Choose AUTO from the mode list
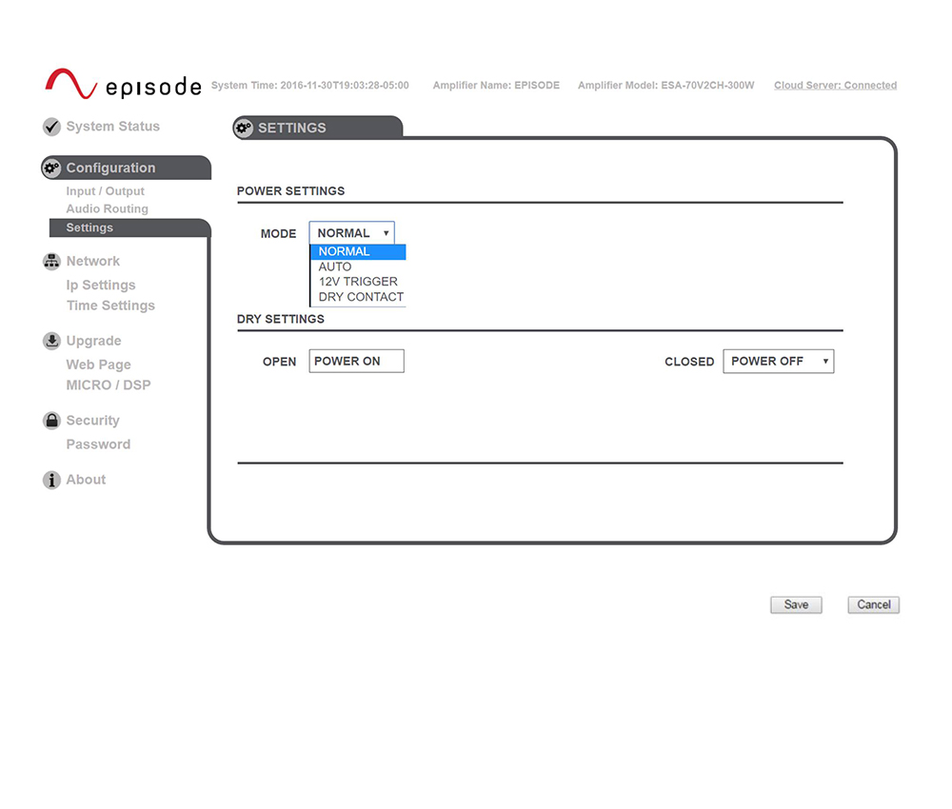 tap(335, 267)
